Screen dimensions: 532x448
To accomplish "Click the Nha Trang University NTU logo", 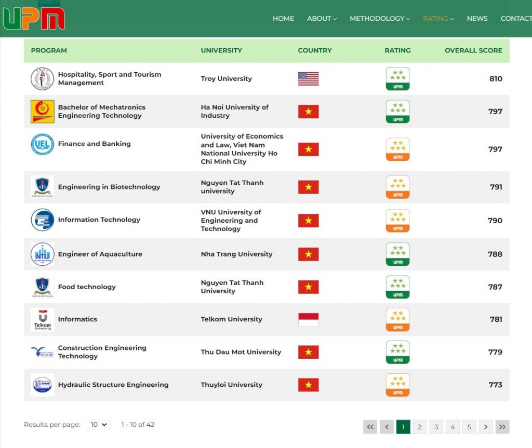I will [42, 254].
